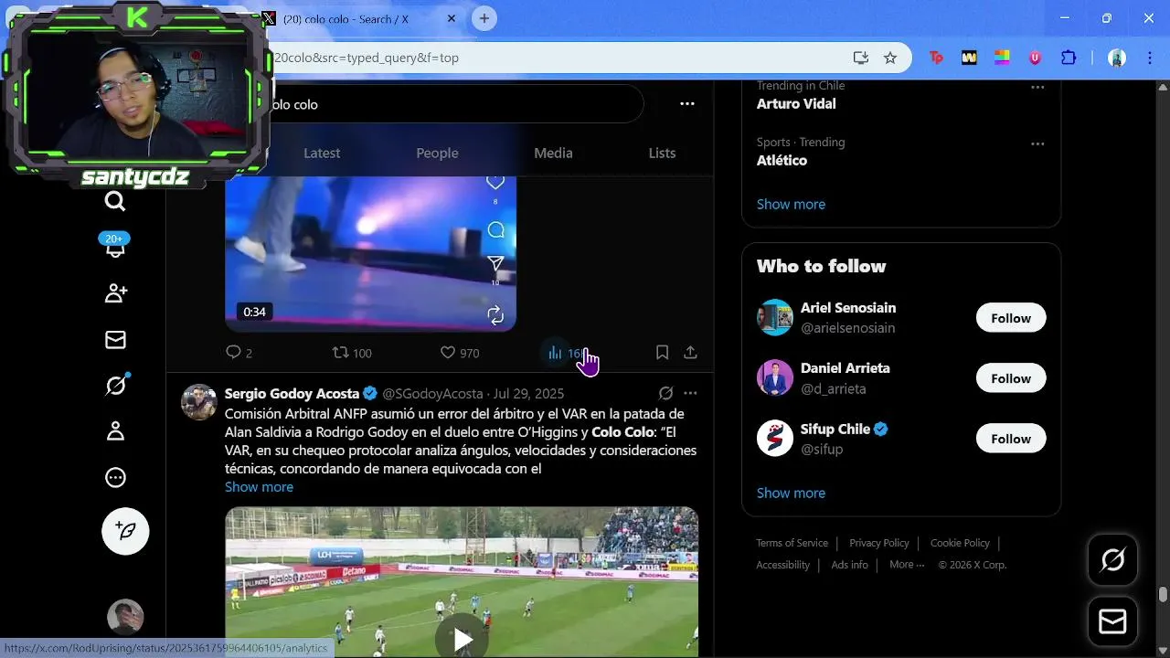
Task: Click the W extension icon
Action: pos(969,58)
